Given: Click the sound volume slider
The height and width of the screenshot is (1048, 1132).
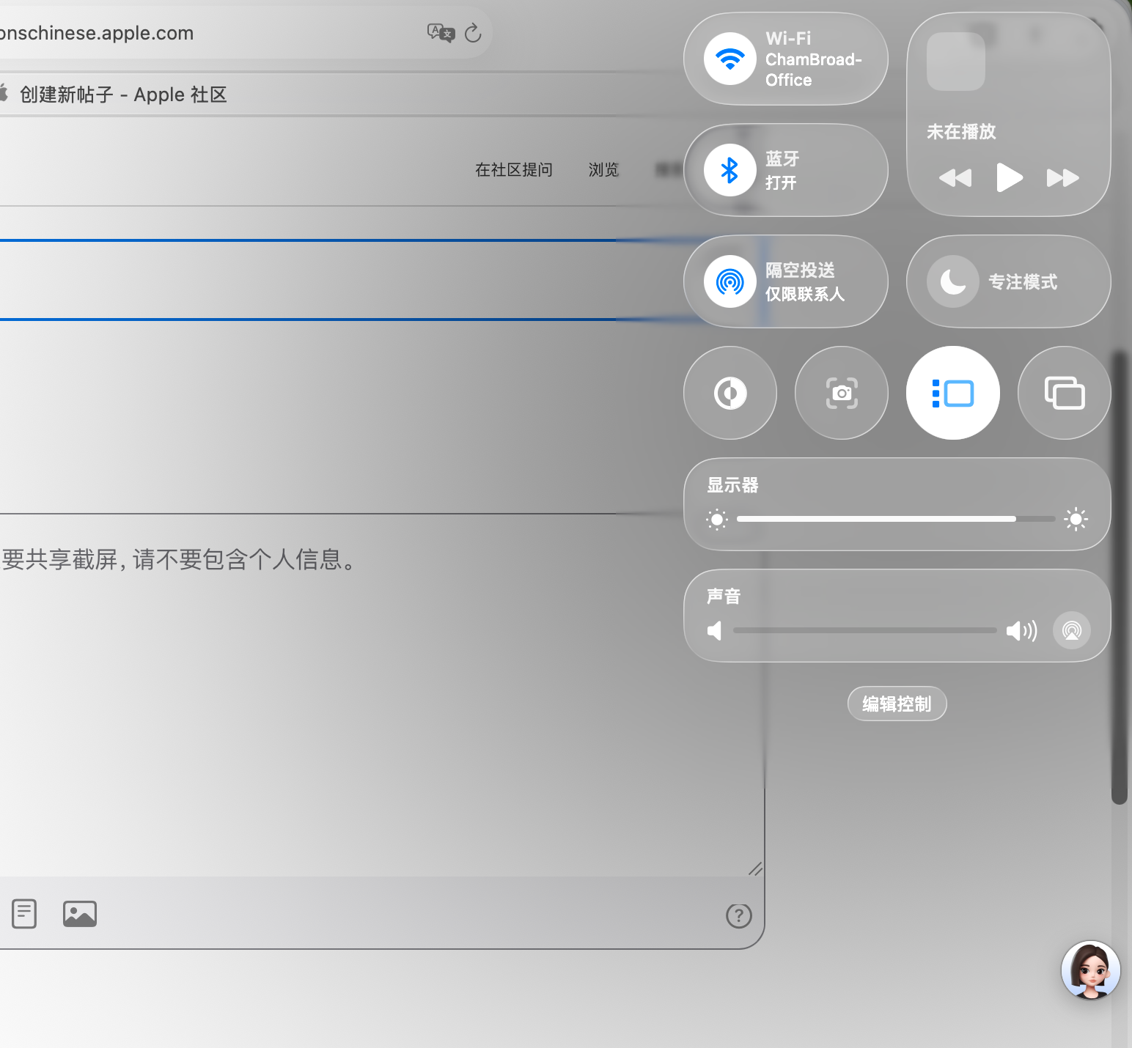Looking at the screenshot, I should 865,630.
